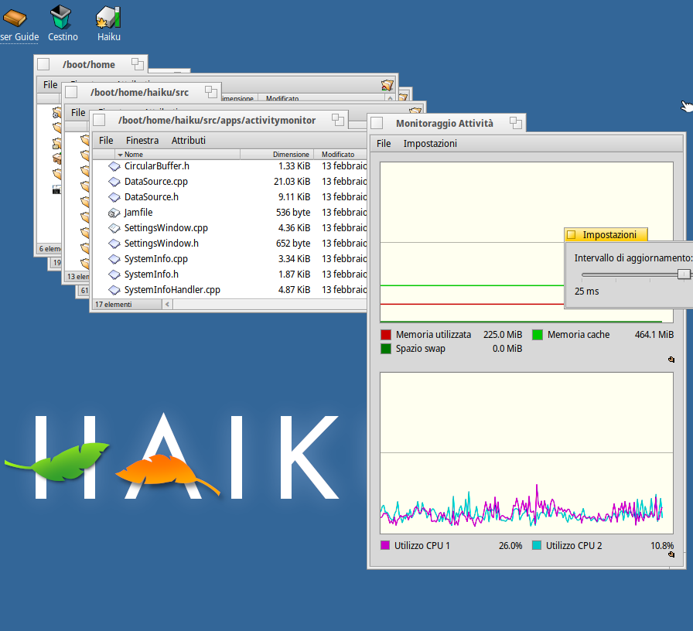Bring /boot/home window forward via its title tab
Viewport: 693px width, 631px height.
pyautogui.click(x=89, y=64)
